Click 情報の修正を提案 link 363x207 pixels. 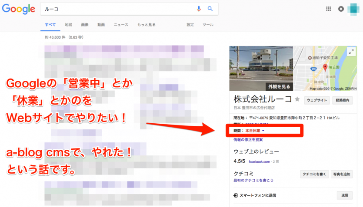coord(248,140)
